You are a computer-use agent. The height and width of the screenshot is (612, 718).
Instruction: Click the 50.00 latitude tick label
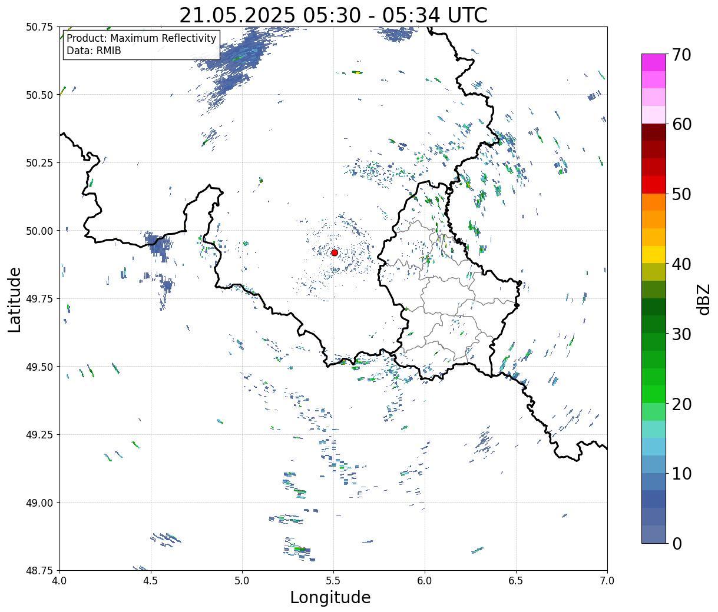point(39,231)
